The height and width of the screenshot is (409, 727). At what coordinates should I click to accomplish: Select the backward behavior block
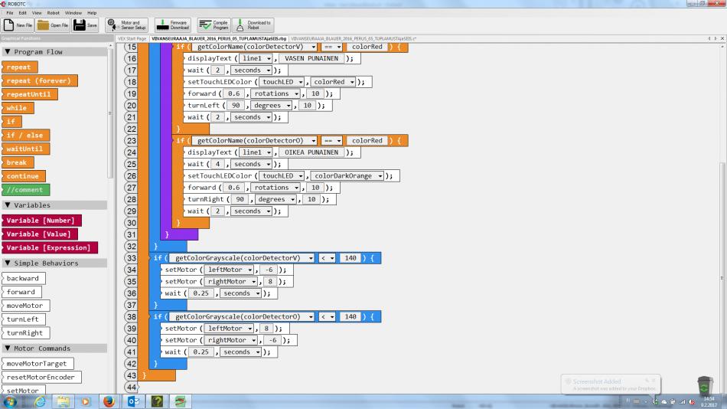23,279
